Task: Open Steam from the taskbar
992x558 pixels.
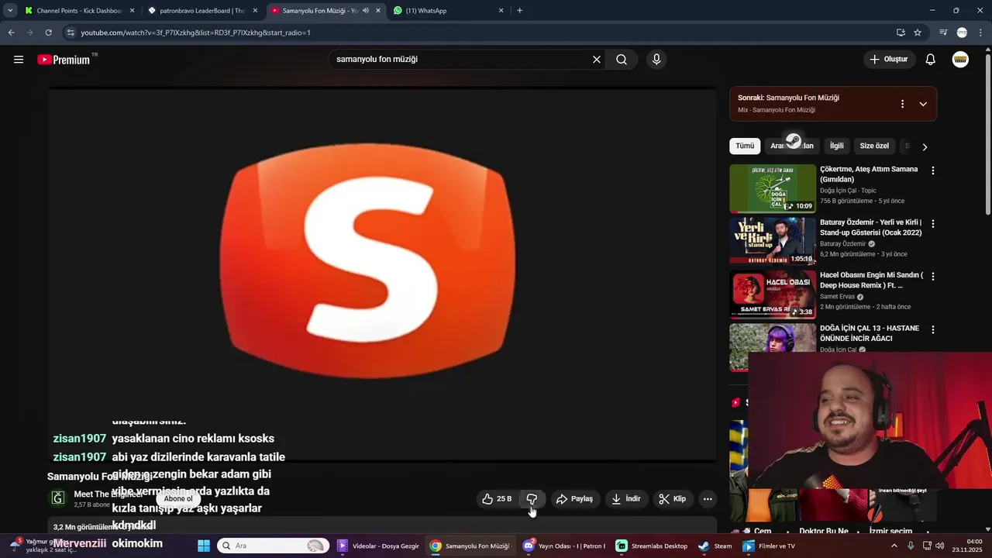Action: pyautogui.click(x=715, y=546)
